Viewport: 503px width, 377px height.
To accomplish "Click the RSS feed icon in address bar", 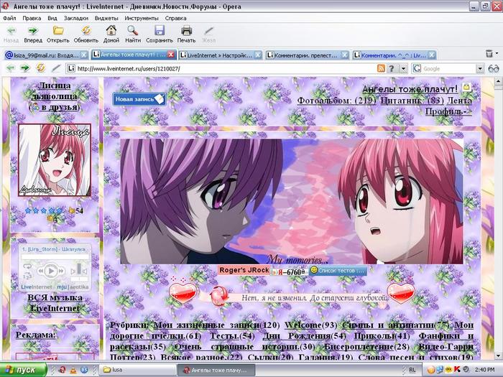I will (381, 68).
